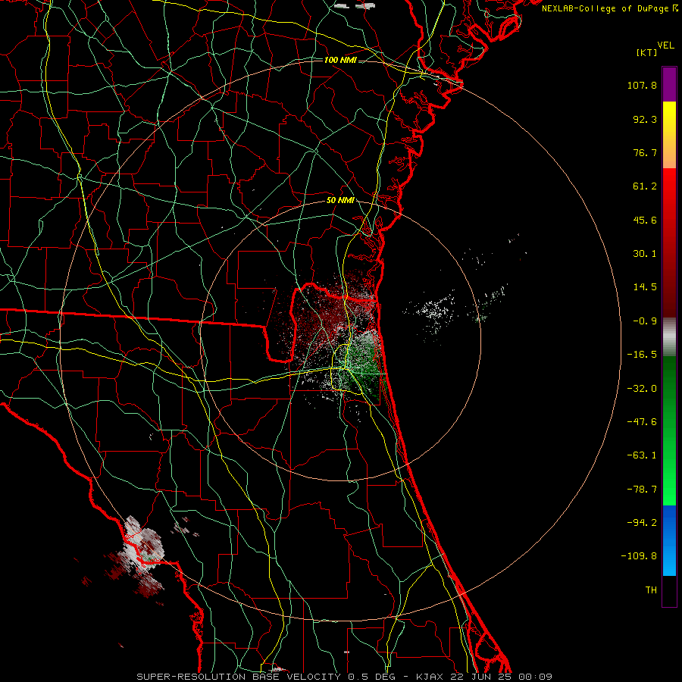Select the -47.6 legend value
The width and height of the screenshot is (682, 682).
click(642, 422)
